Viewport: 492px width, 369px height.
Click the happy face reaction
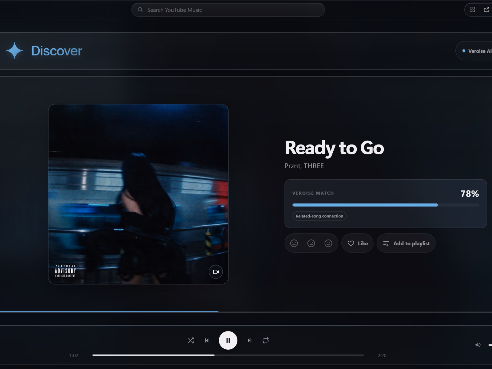click(x=294, y=243)
